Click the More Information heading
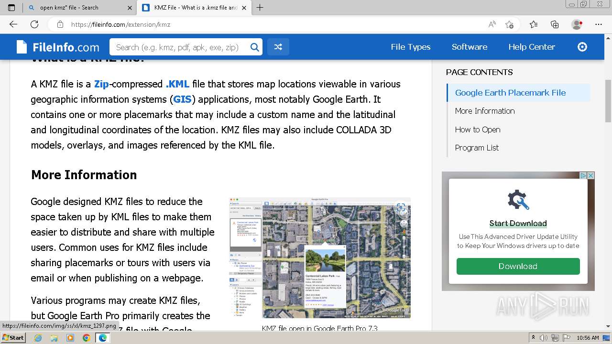The image size is (612, 344). click(x=84, y=175)
